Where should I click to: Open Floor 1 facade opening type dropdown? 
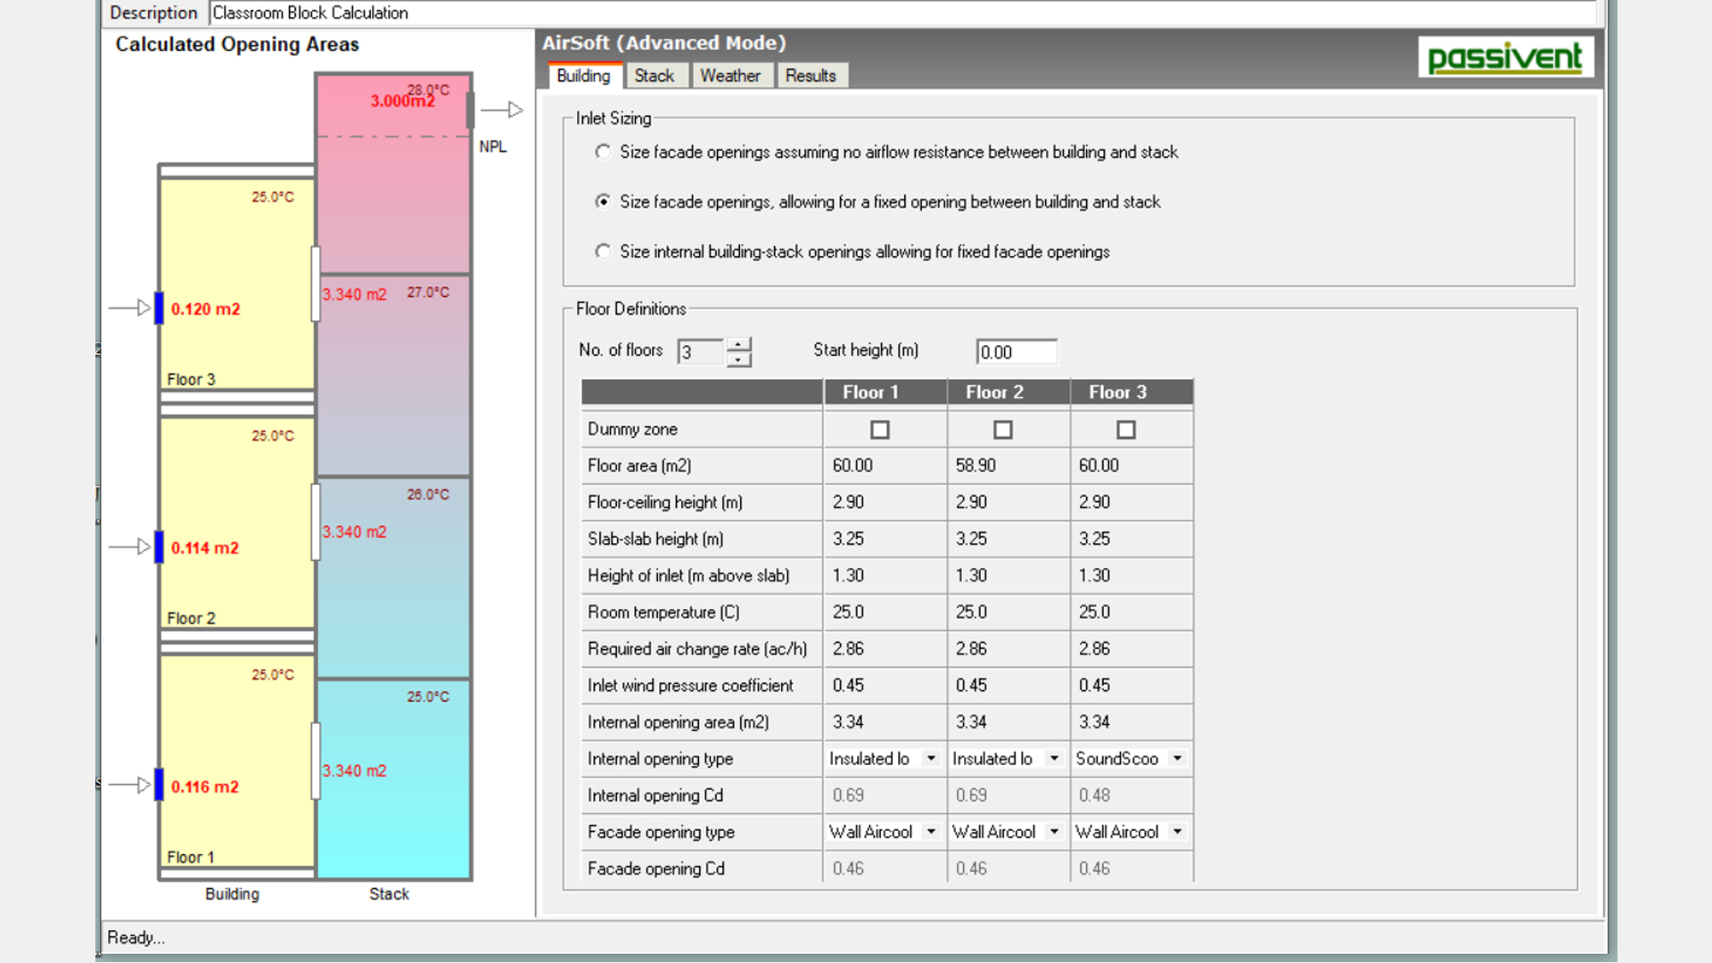pos(931,831)
